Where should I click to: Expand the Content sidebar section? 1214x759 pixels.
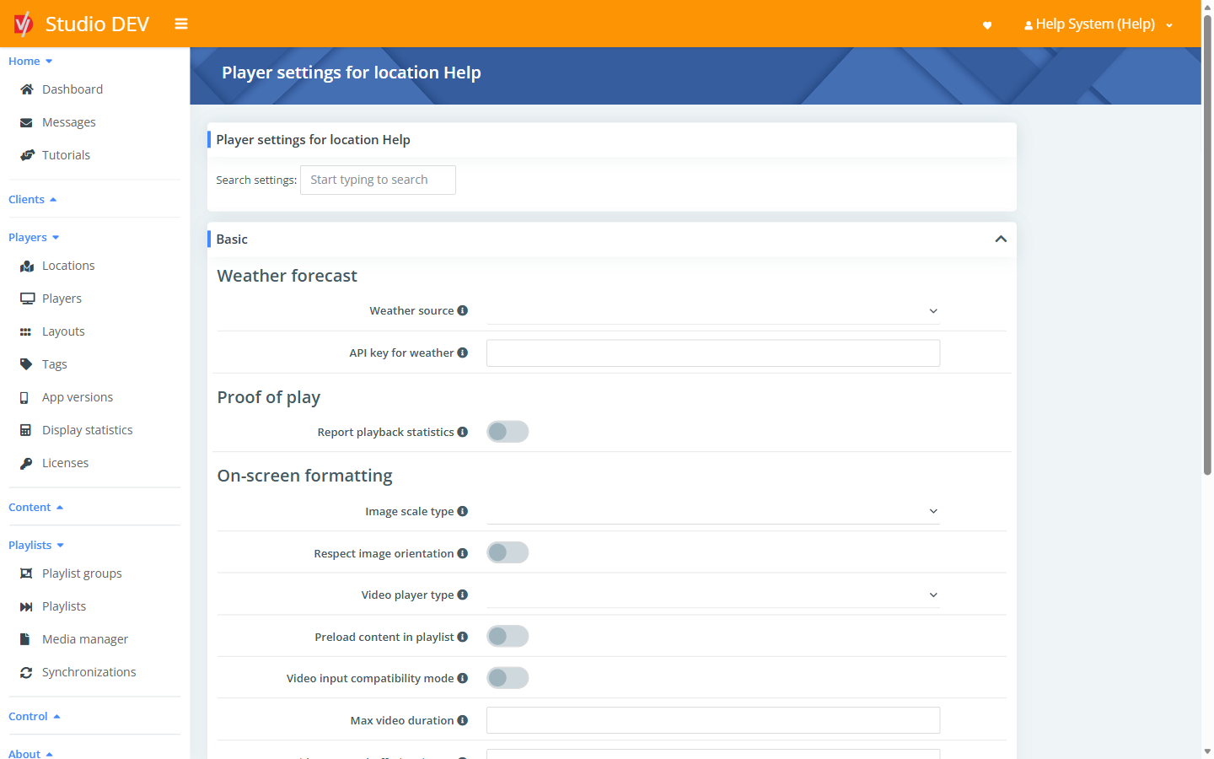tap(36, 508)
